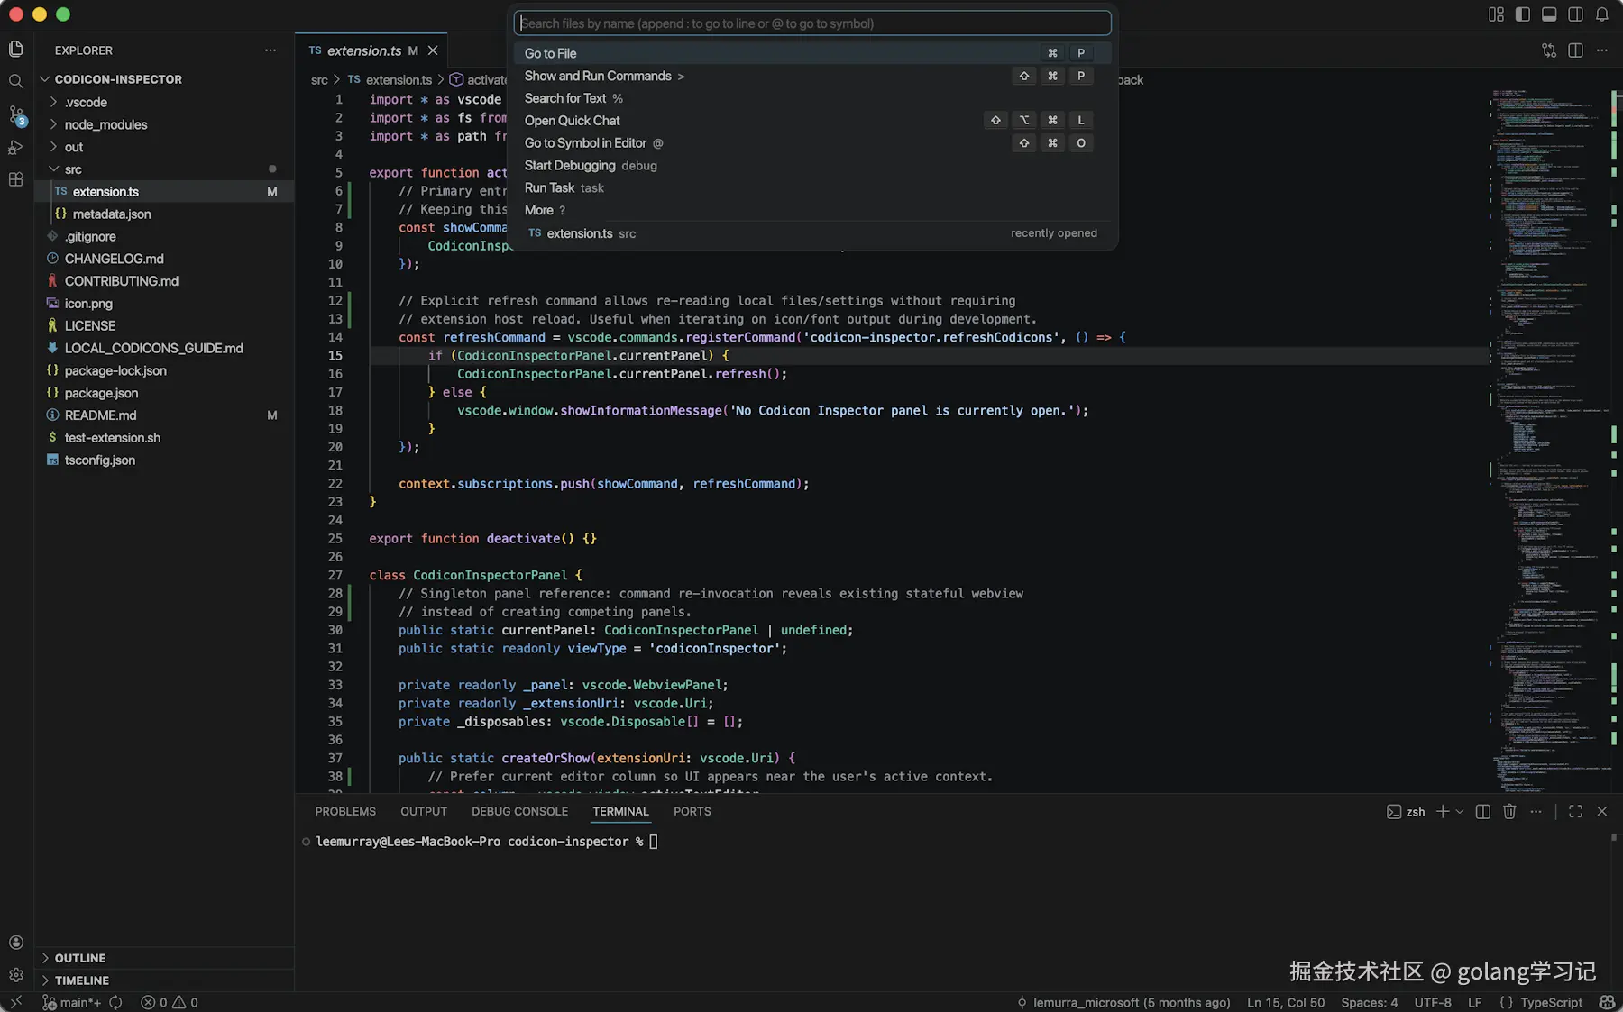Open the terminal launch profile dropdown
The height and width of the screenshot is (1012, 1623).
pyautogui.click(x=1460, y=812)
